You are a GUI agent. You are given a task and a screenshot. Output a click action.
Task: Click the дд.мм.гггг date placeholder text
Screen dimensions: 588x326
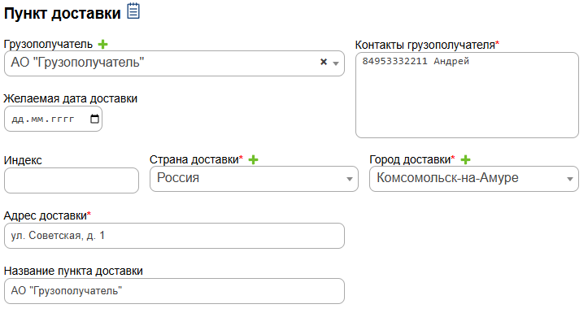44,119
